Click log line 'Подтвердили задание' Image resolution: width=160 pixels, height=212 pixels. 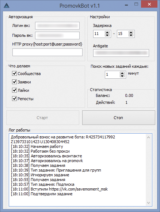click(x=42, y=194)
